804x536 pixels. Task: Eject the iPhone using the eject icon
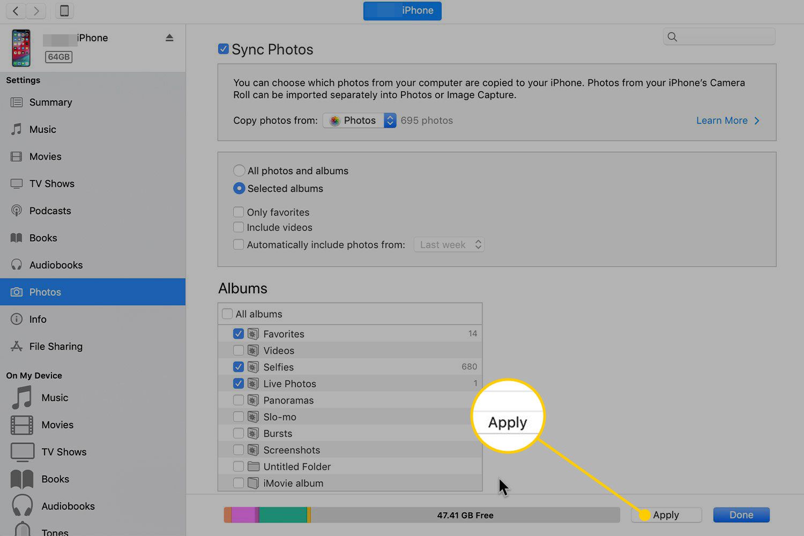pos(169,38)
